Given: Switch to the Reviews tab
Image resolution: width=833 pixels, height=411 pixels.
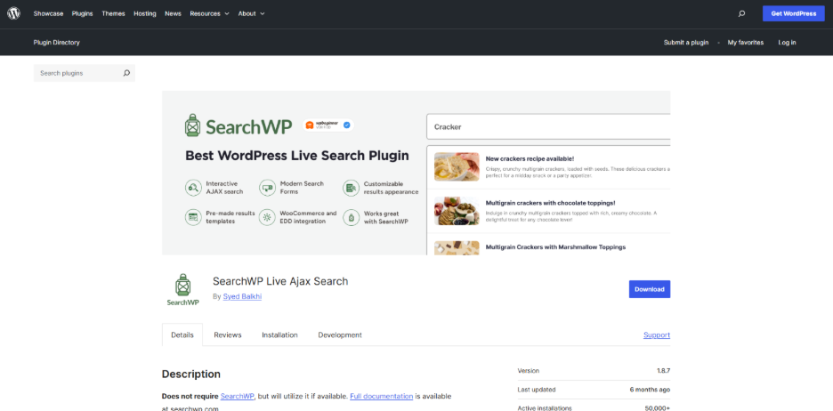Looking at the screenshot, I should (228, 335).
